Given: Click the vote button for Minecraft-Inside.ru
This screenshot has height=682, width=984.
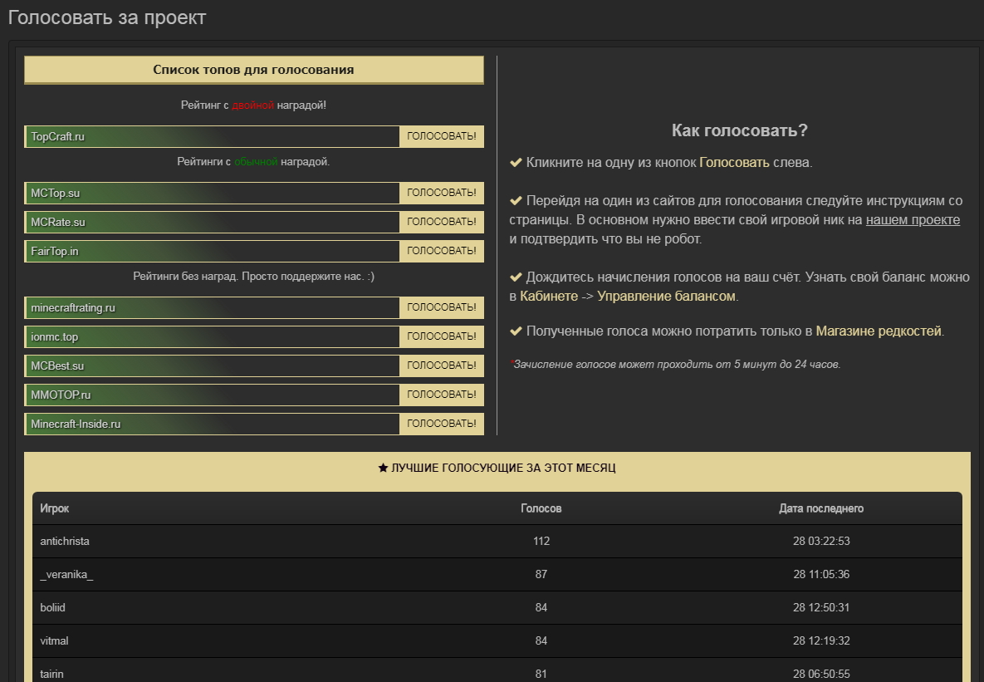Looking at the screenshot, I should (441, 424).
